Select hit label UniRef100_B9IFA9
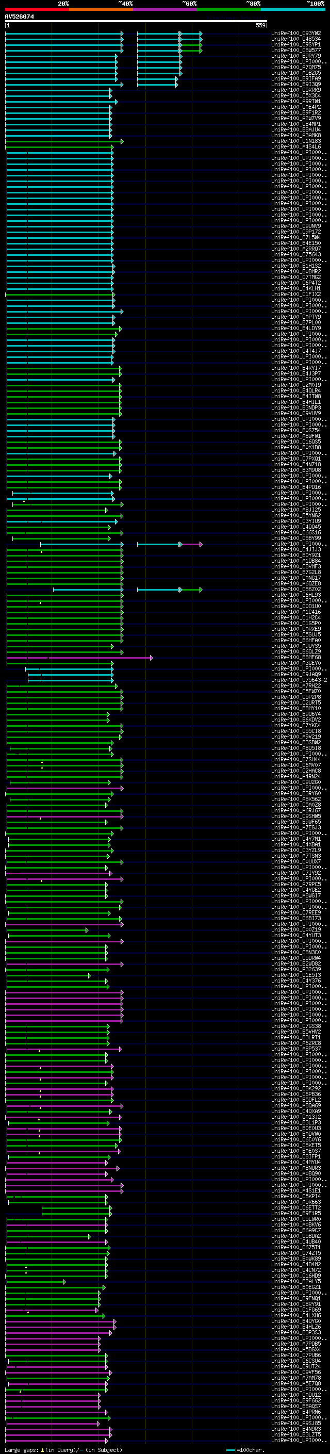The width and height of the screenshot is (330, 1454). (296, 78)
